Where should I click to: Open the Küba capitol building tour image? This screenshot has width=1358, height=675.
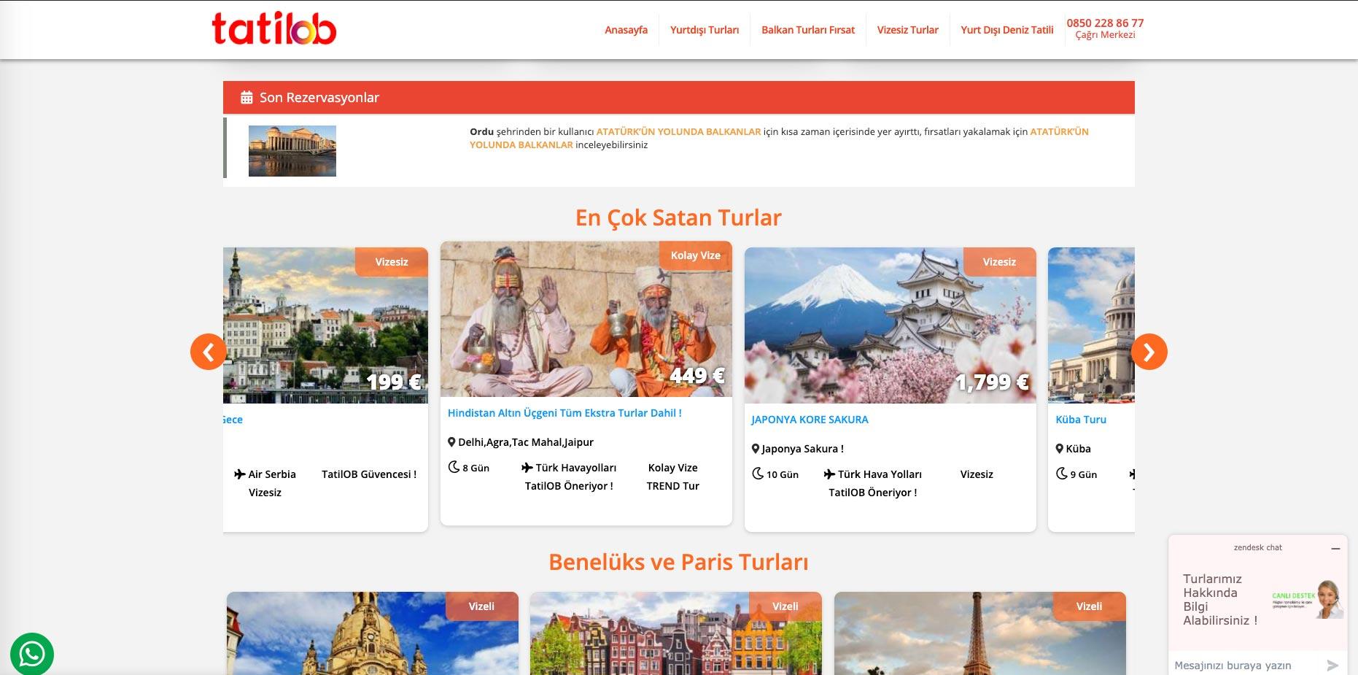[x=1091, y=325]
